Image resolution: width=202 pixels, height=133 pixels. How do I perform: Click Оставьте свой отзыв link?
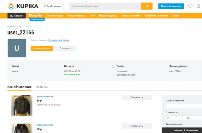click(x=58, y=40)
